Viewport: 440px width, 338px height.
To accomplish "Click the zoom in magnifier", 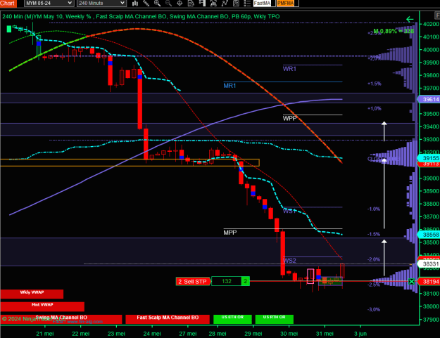I will [x=157, y=3].
